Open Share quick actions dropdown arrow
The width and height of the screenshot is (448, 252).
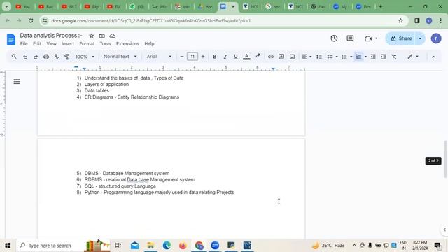(420, 38)
